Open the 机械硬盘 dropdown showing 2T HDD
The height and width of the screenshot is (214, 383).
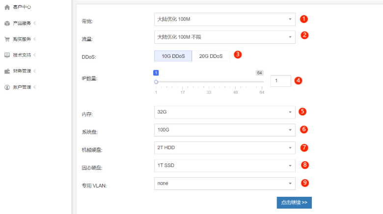[x=225, y=148]
